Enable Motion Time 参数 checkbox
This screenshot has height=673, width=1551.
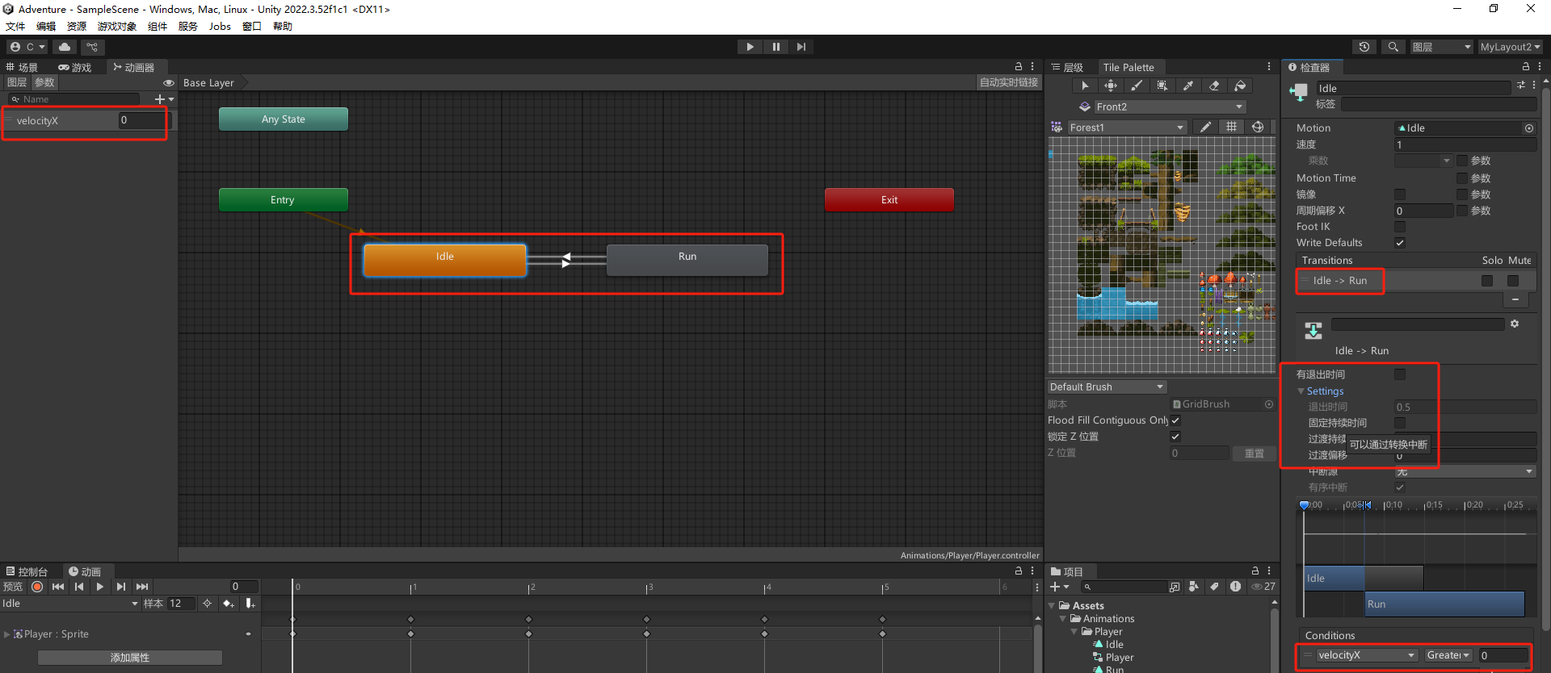click(1462, 178)
